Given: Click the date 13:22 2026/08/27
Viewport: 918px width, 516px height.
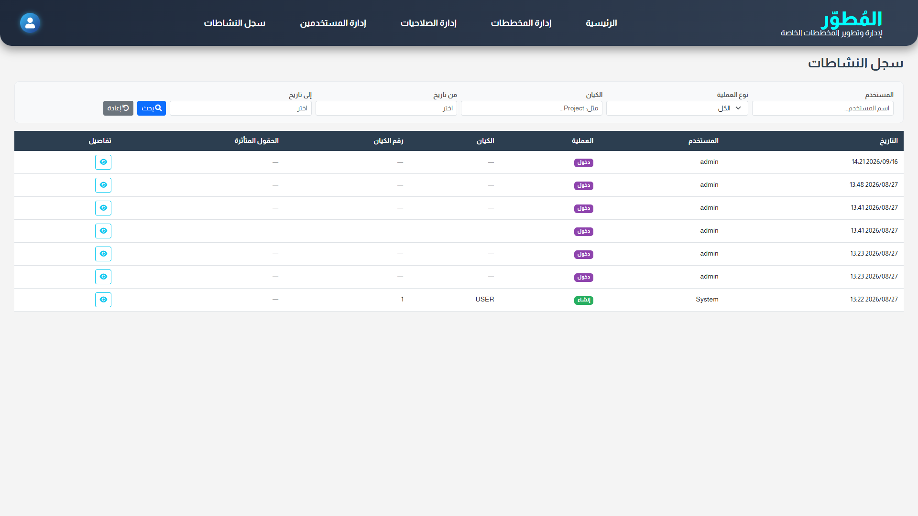Looking at the screenshot, I should pyautogui.click(x=874, y=300).
